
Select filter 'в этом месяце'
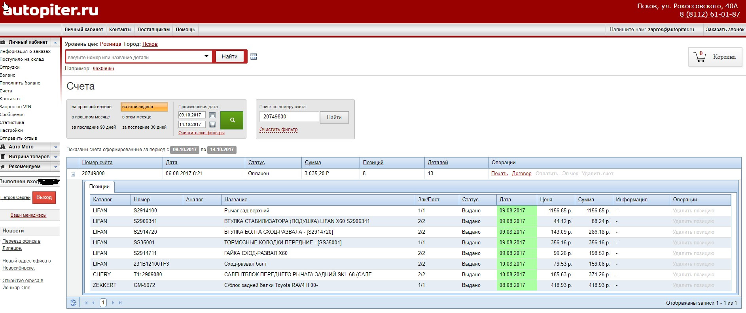pyautogui.click(x=136, y=117)
